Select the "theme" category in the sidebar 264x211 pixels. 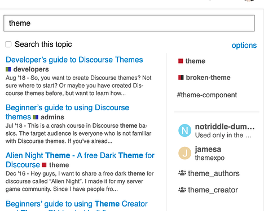[192, 61]
